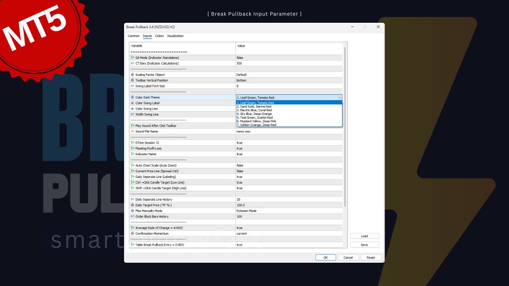
Task: Click the Cancel button
Action: point(348,257)
